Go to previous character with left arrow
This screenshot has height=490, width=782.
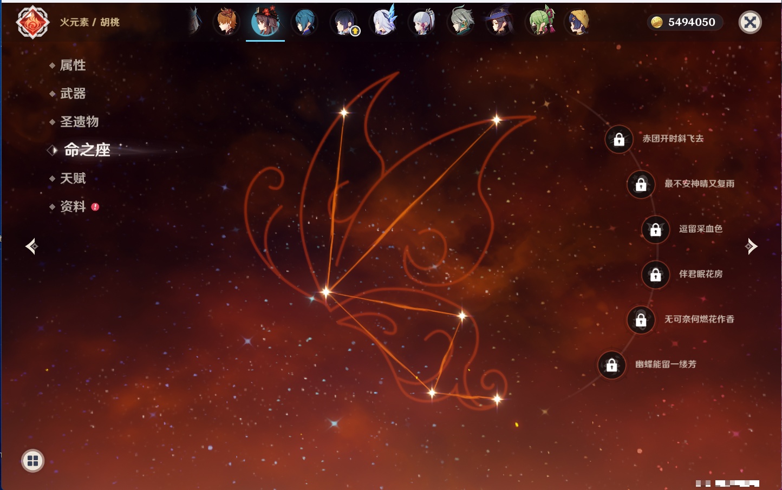click(31, 246)
